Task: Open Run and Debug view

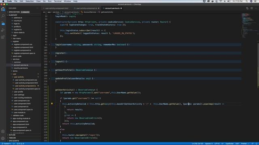Action: coord(3,30)
